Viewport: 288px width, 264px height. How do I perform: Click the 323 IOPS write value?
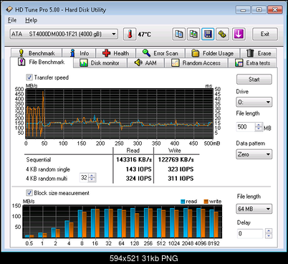tap(181, 169)
